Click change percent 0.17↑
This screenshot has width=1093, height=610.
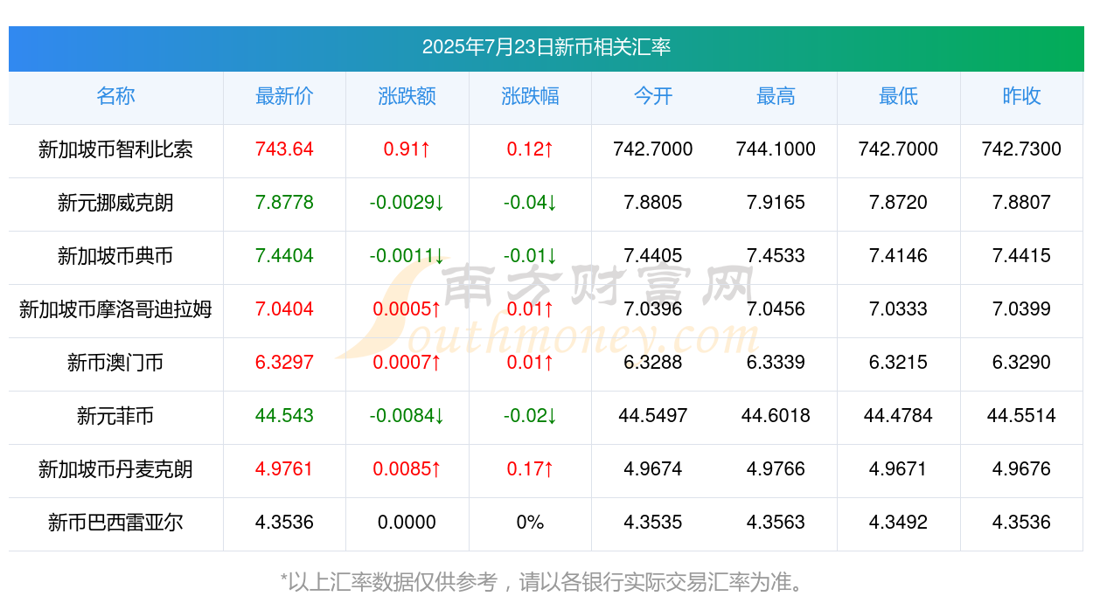(x=530, y=469)
